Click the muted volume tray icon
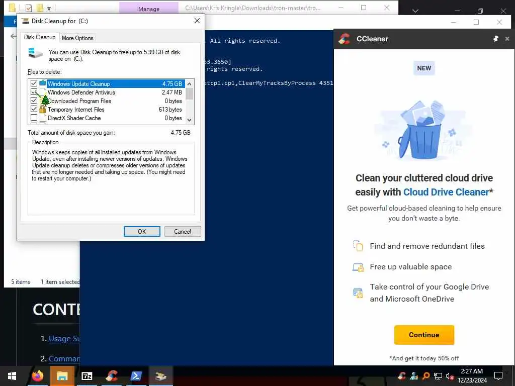515x386 pixels. click(450, 376)
